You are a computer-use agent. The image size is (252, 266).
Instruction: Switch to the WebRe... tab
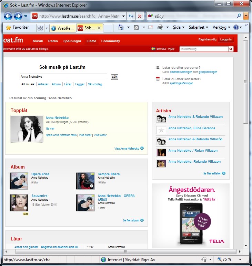pyautogui.click(x=63, y=28)
